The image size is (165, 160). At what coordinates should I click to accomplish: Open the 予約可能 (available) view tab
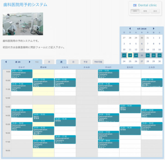pos(98,62)
